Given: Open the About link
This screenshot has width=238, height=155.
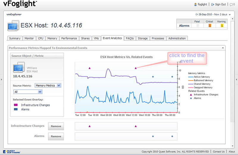Looking at the screenshot, I should click(232, 151).
